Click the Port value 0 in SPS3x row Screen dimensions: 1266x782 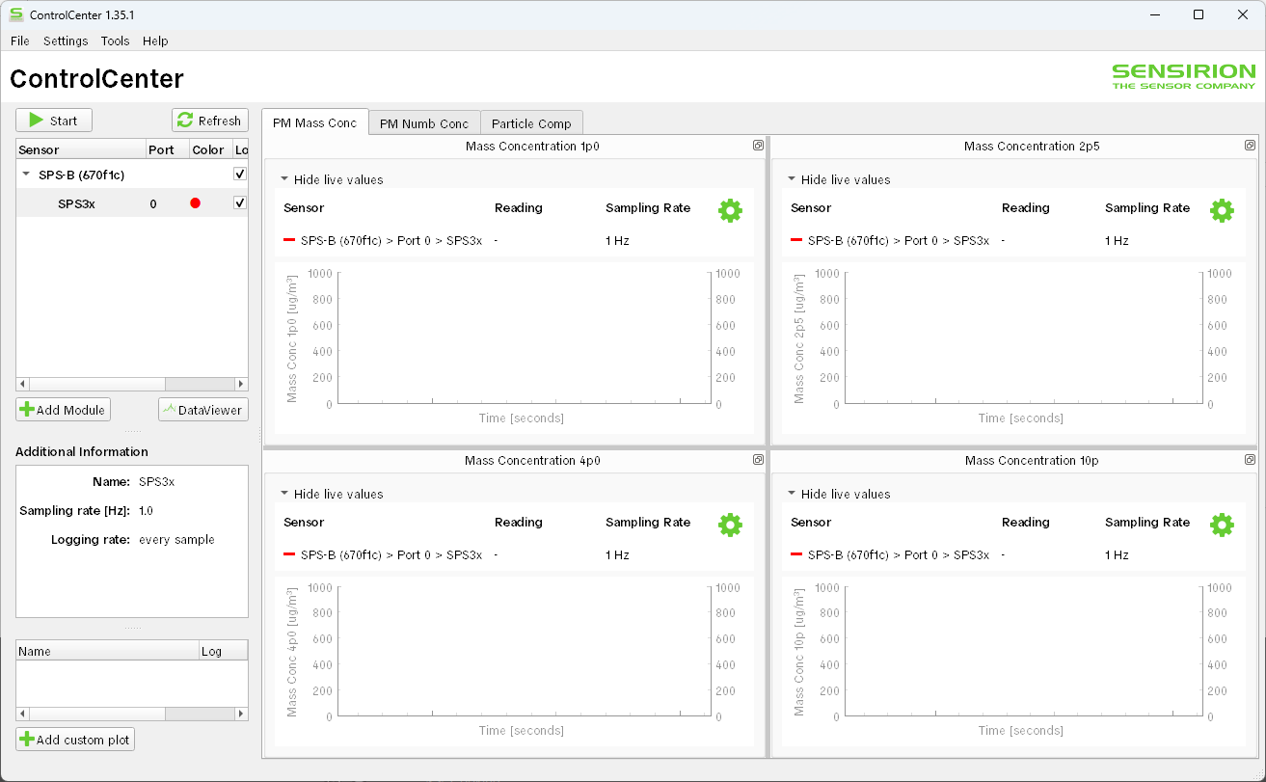(153, 203)
